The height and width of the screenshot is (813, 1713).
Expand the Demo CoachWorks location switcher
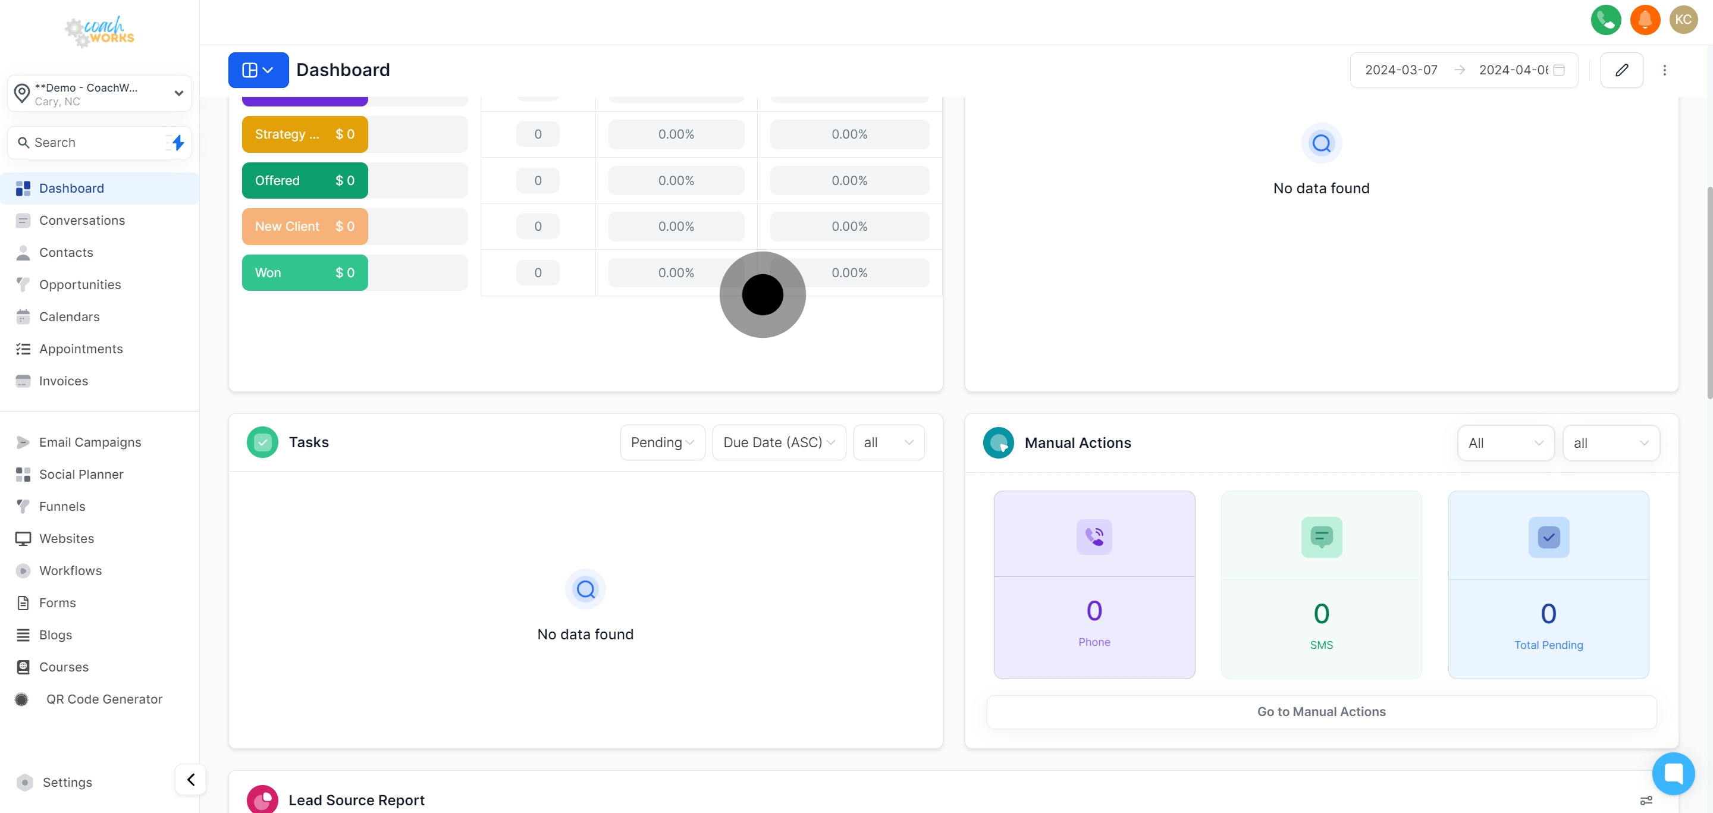coord(178,93)
